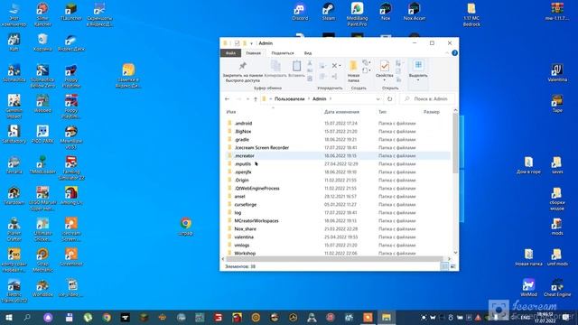The width and height of the screenshot is (578, 325).
Task: Collapse the ribbon with the chevron
Action: (447, 53)
